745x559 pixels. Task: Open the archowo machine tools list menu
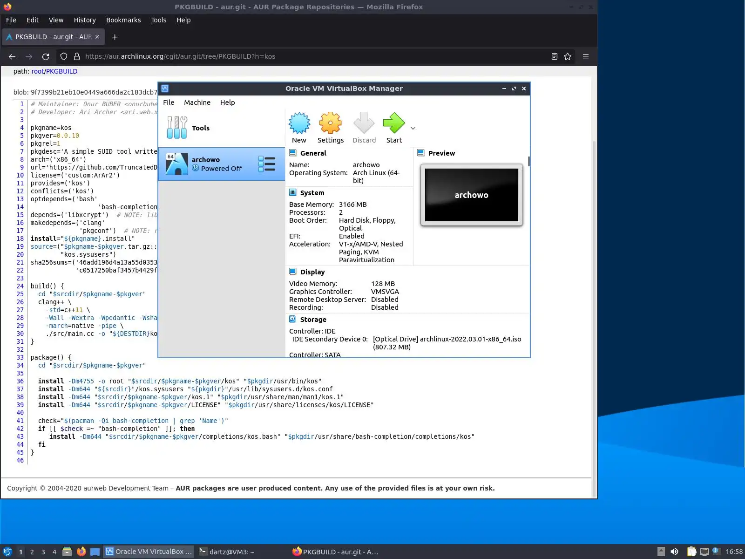pos(267,164)
